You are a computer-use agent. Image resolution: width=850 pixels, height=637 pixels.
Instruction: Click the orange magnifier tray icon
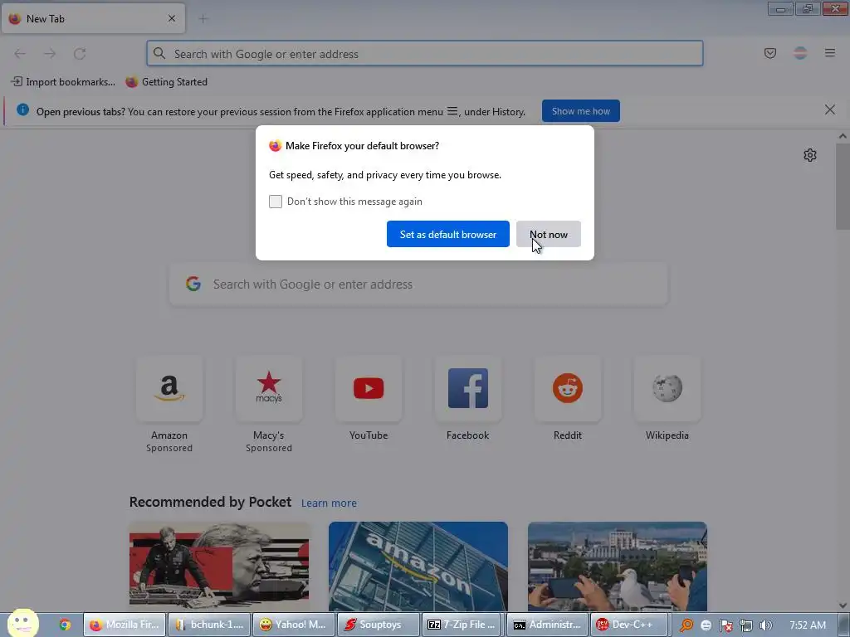coord(686,625)
